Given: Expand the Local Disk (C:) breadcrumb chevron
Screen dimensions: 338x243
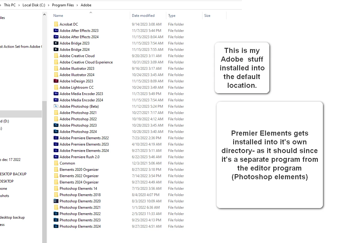Looking at the screenshot, I should tap(49, 5).
